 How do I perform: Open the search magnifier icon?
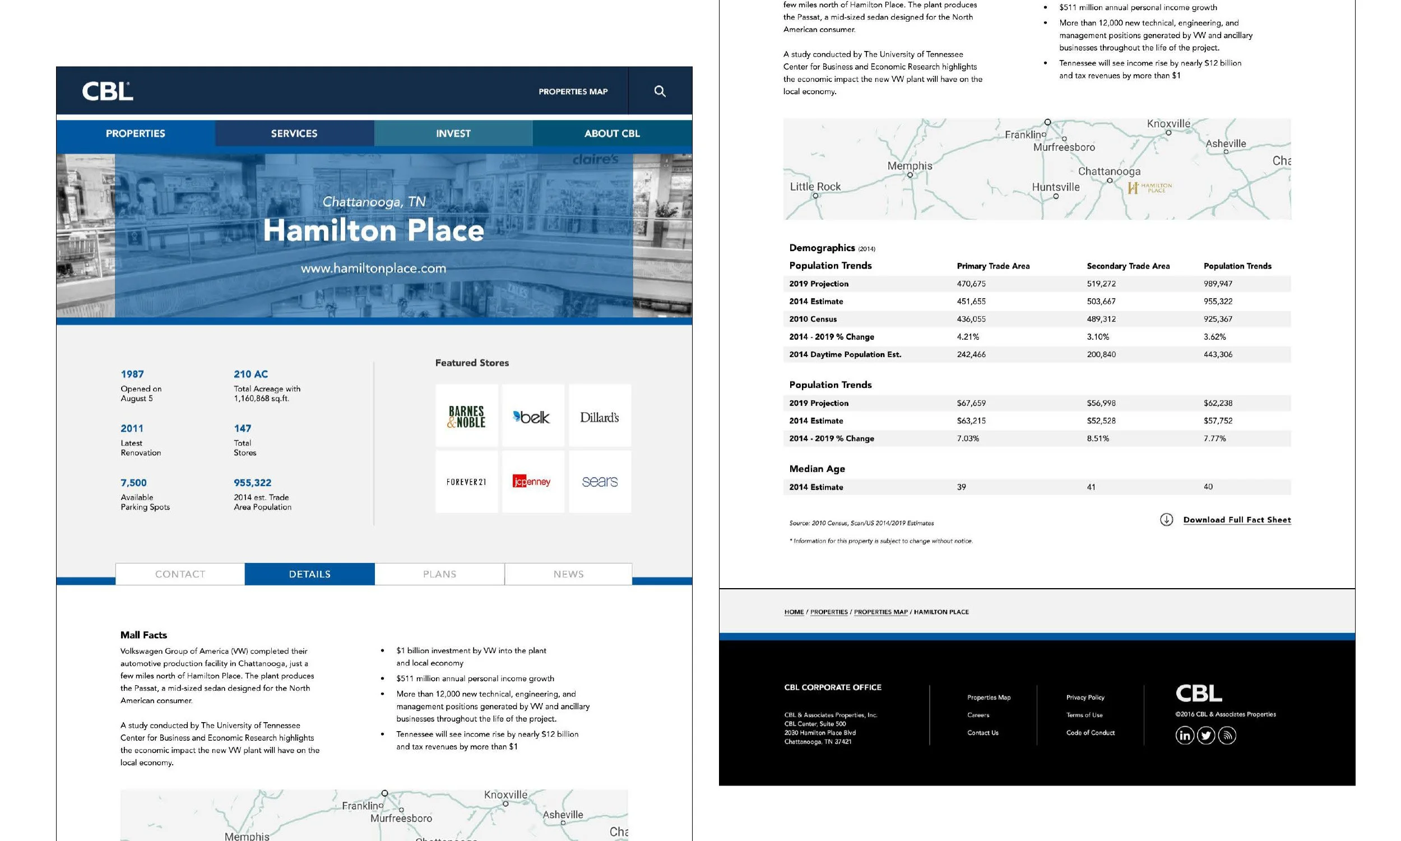pyautogui.click(x=660, y=91)
